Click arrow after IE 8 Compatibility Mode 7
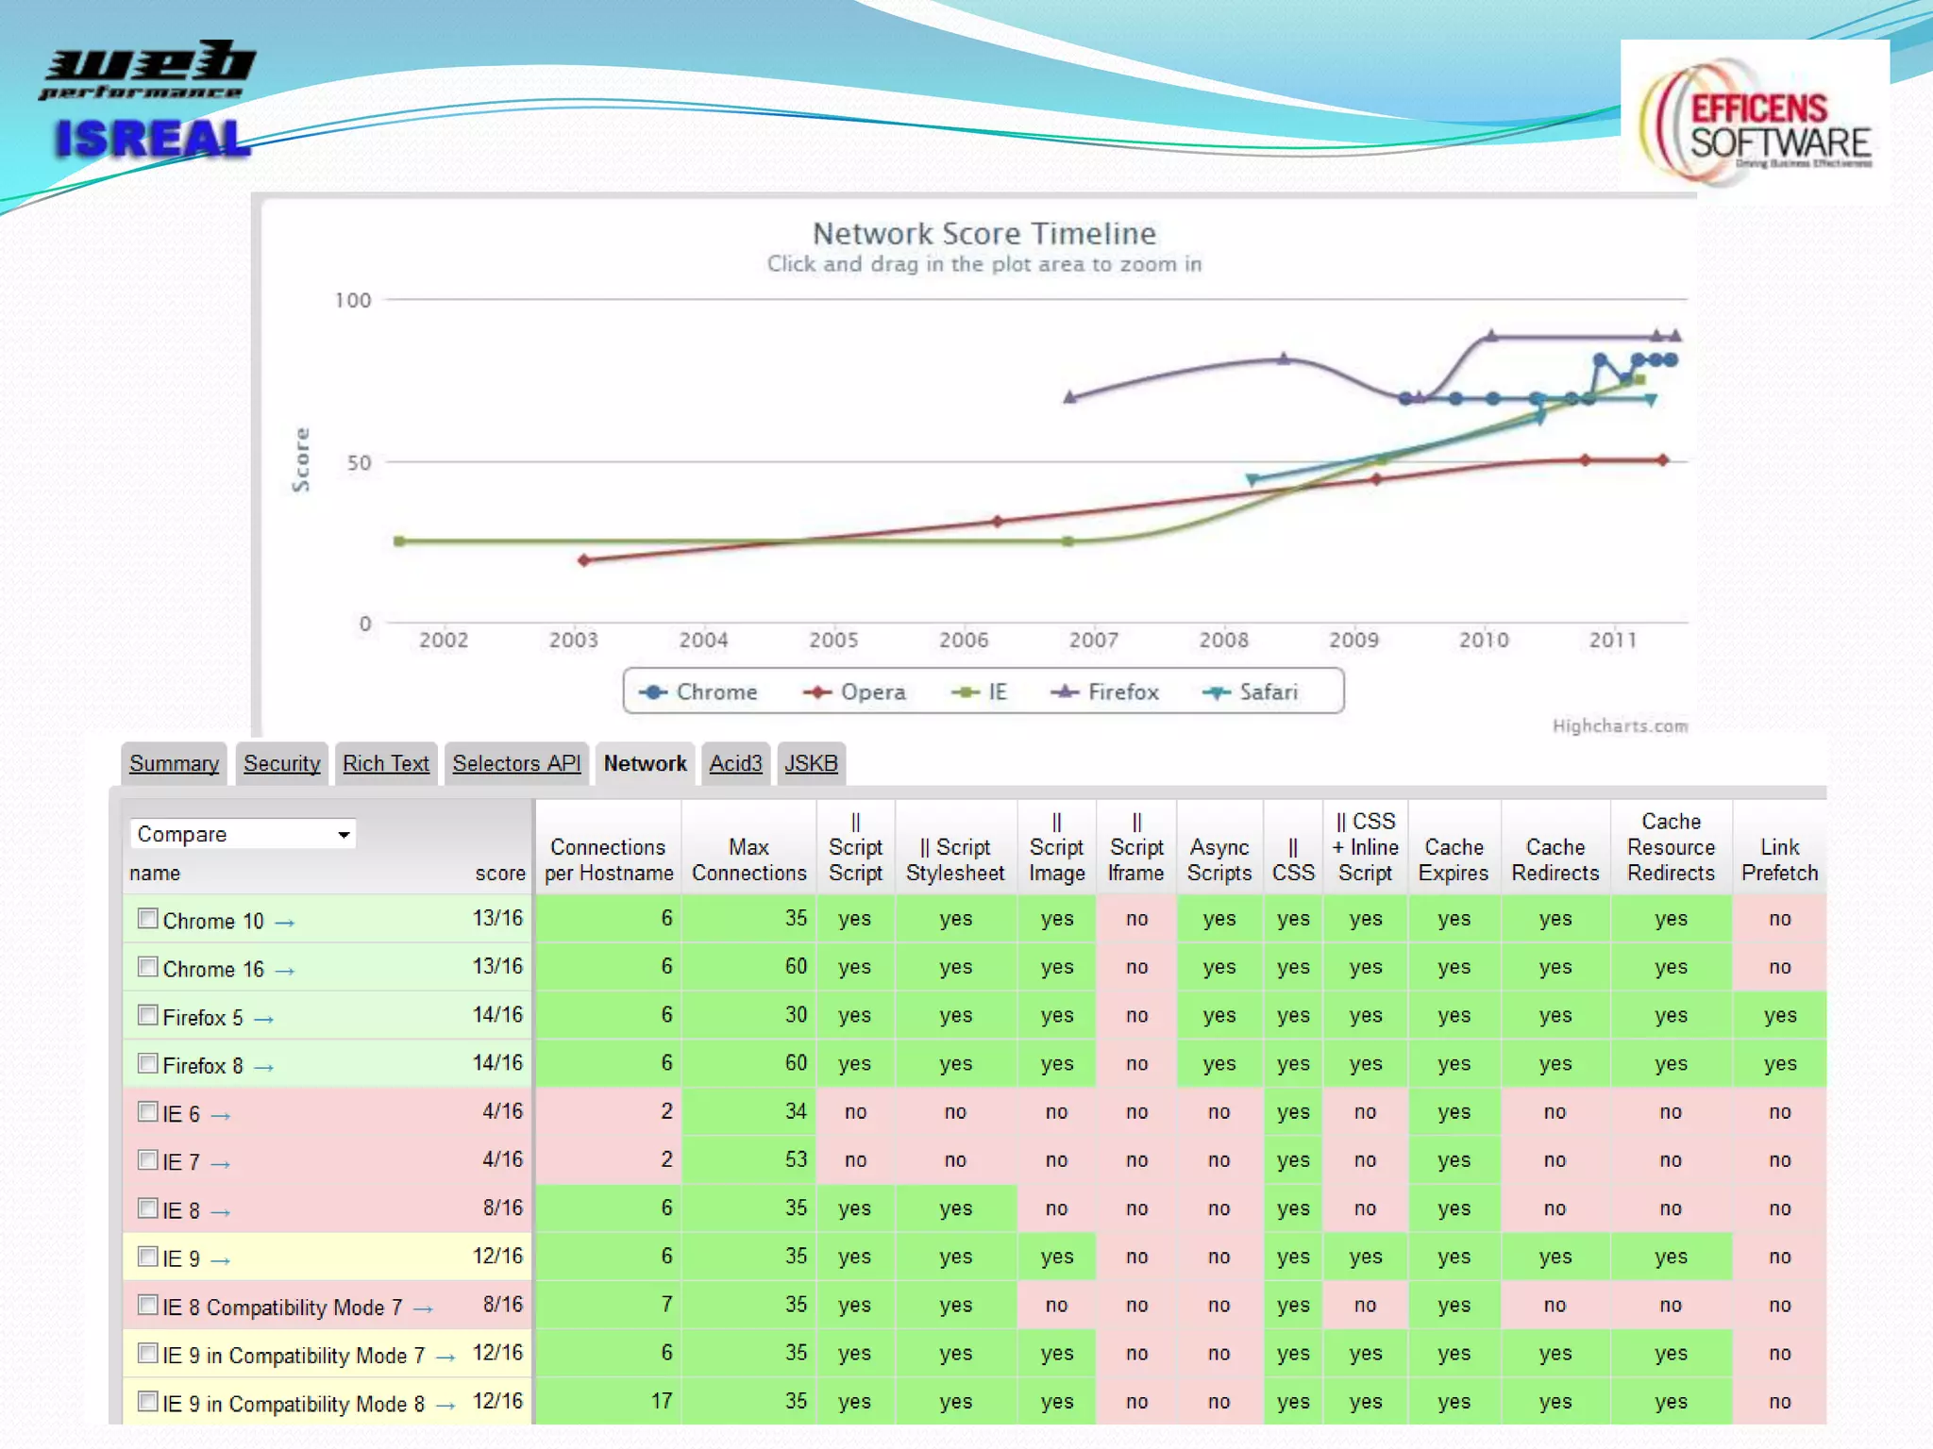 point(423,1309)
